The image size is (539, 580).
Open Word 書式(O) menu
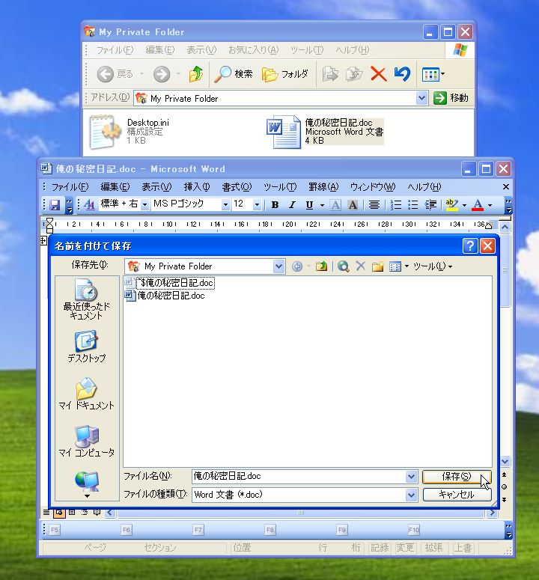(x=237, y=187)
